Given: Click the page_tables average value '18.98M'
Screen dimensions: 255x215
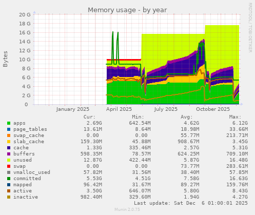Looking at the screenshot, I should coord(190,129).
